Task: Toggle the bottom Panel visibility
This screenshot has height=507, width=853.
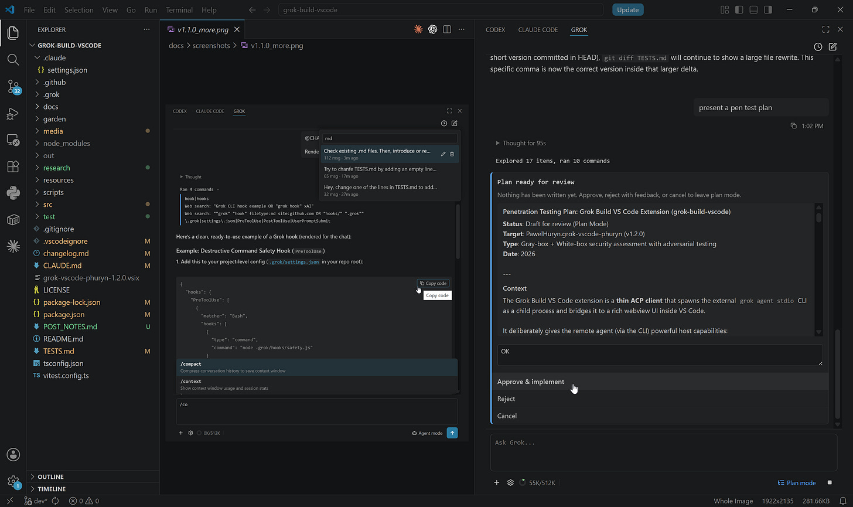Action: click(754, 10)
